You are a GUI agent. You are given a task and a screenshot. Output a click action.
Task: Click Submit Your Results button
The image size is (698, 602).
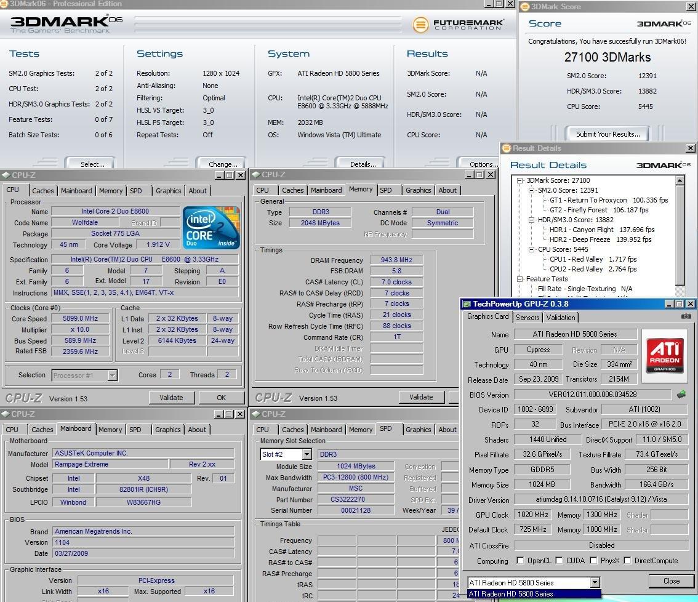coord(608,134)
